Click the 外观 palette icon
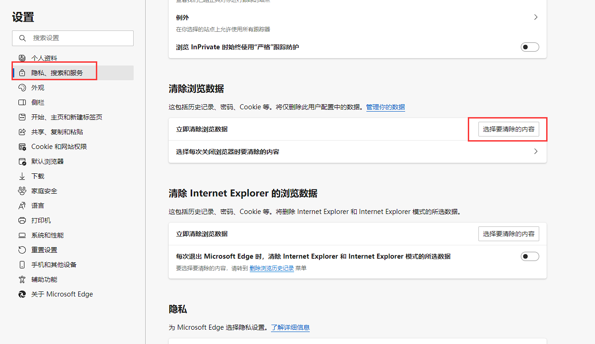 pyautogui.click(x=22, y=88)
